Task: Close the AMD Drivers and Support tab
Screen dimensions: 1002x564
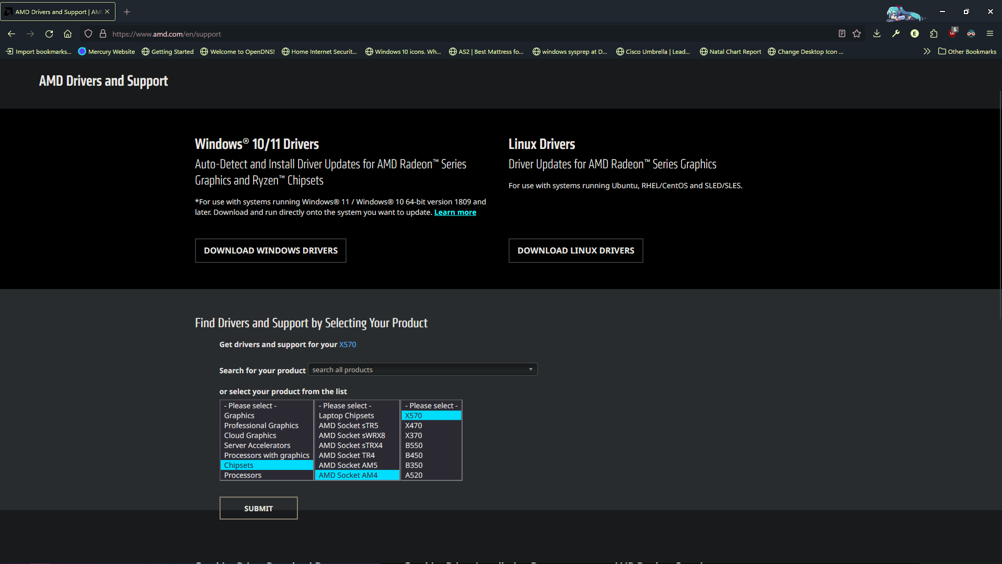Action: (x=107, y=11)
